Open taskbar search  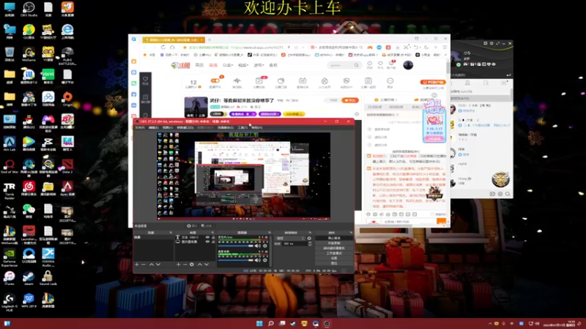pos(271,323)
